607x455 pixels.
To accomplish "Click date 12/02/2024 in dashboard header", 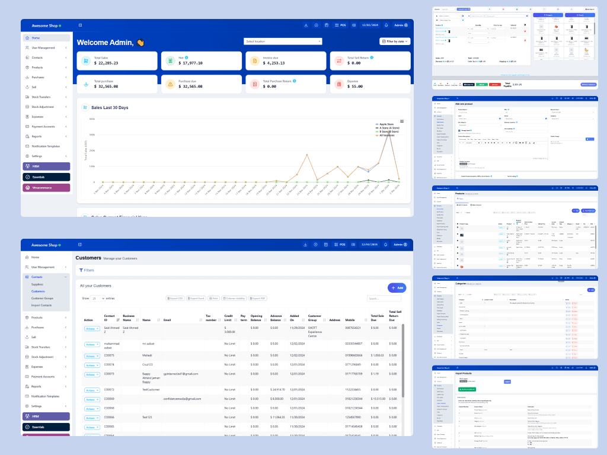I will [x=370, y=25].
